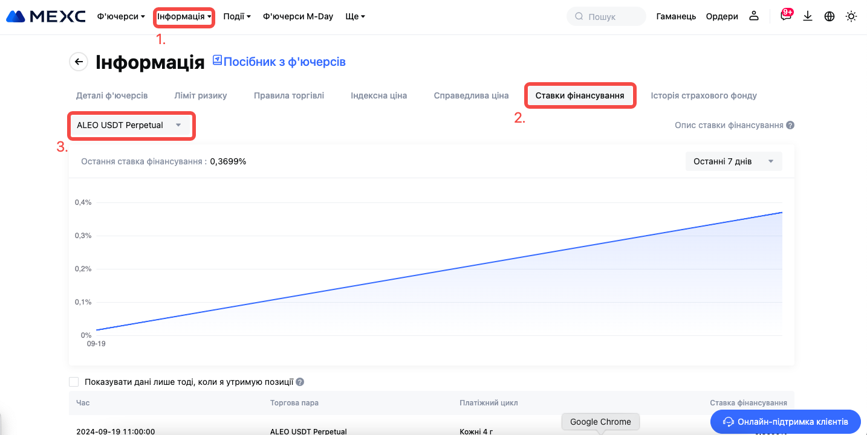Switch to the Індексна ціна tab
Screen dimensions: 867x435
(378, 95)
